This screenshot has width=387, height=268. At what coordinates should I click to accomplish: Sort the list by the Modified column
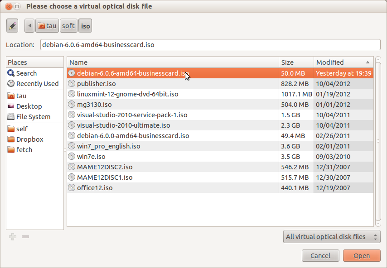(343, 62)
